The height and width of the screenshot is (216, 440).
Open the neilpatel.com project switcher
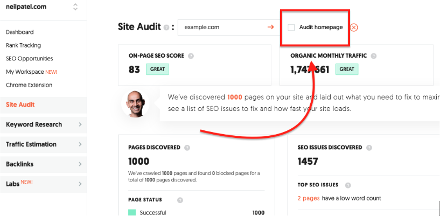pyautogui.click(x=75, y=7)
